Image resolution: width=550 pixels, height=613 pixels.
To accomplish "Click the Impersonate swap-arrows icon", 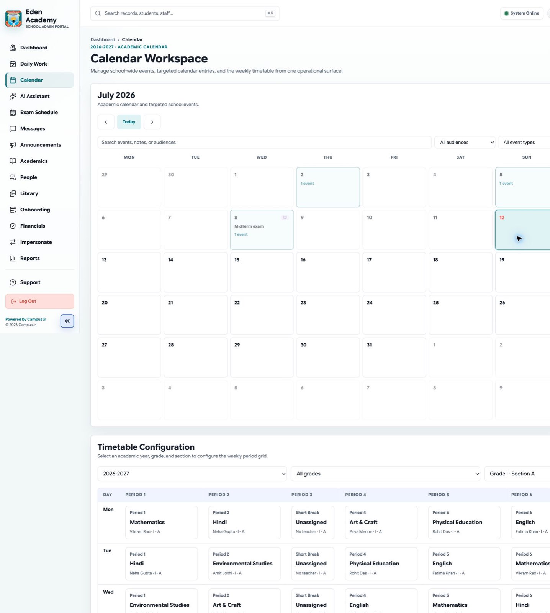I will [x=13, y=242].
